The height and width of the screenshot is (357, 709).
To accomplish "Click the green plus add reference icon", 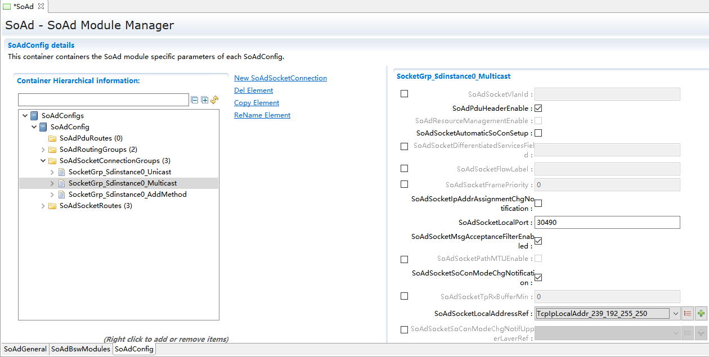I will pyautogui.click(x=701, y=314).
